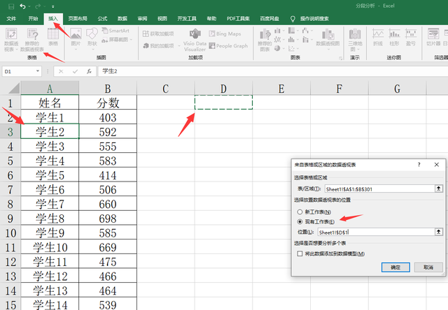Click the 形状 Shapes icon
This screenshot has width=448, height=310.
[92, 34]
